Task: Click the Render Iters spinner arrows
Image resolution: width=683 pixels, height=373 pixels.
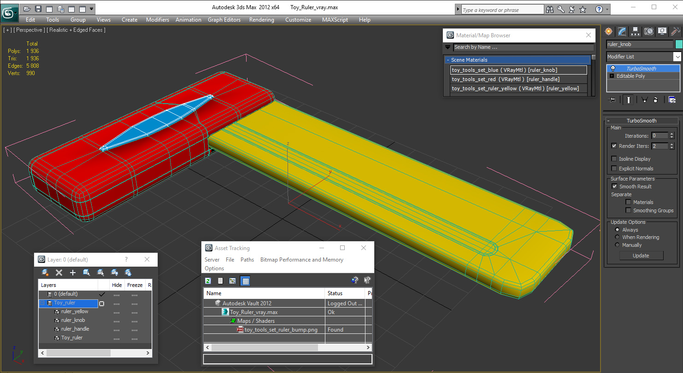Action: 671,146
